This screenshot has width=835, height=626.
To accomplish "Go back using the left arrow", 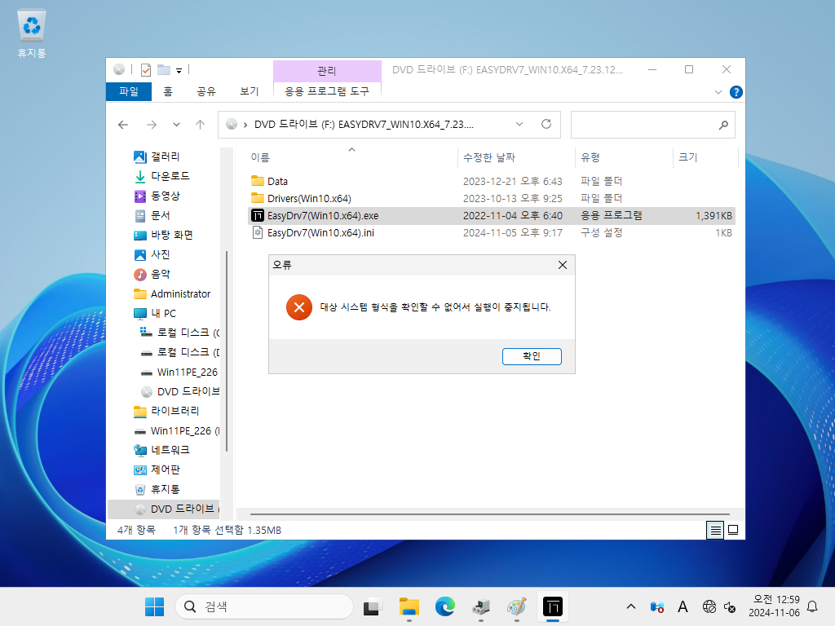I will click(123, 125).
